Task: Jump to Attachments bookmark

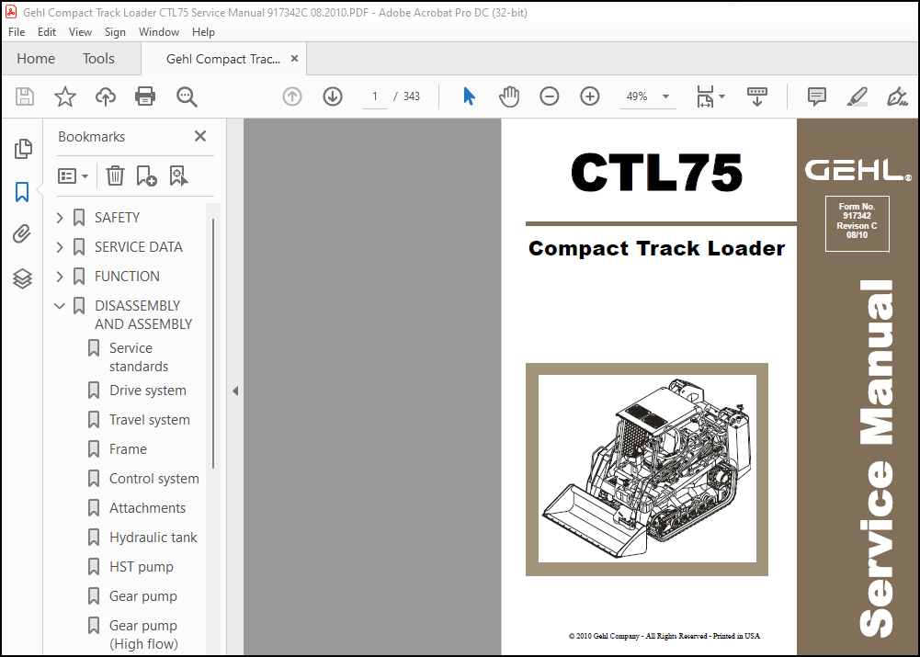Action: [x=147, y=508]
